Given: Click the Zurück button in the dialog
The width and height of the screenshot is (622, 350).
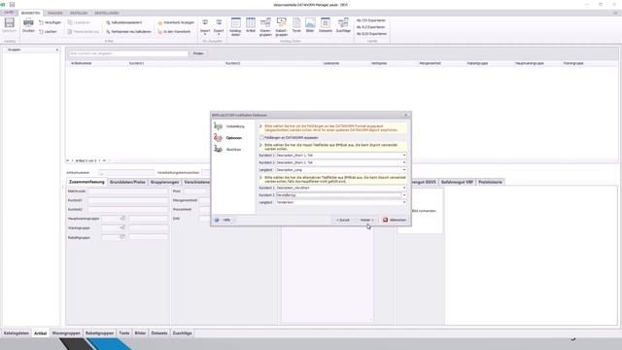Looking at the screenshot, I should point(343,220).
